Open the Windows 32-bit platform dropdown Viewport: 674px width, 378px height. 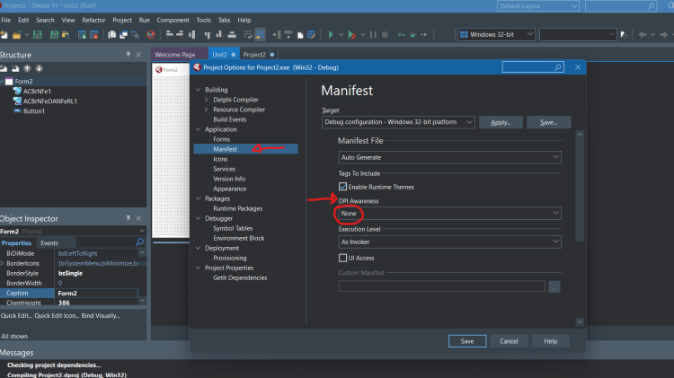pyautogui.click(x=496, y=34)
